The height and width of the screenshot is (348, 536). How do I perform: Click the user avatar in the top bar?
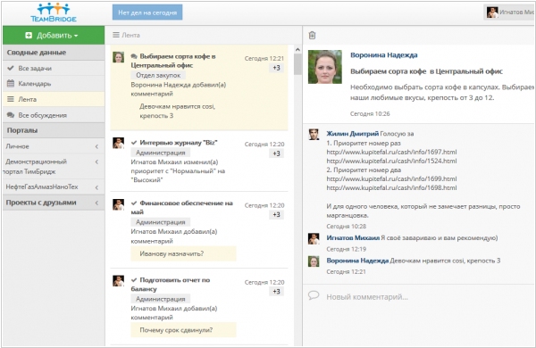pos(492,12)
